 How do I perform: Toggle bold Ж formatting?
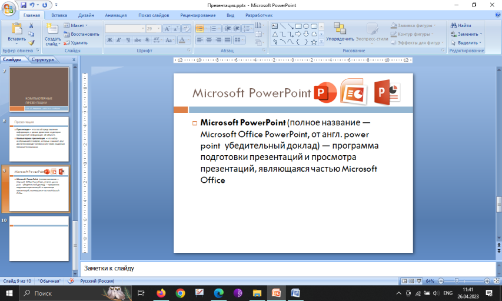click(110, 40)
